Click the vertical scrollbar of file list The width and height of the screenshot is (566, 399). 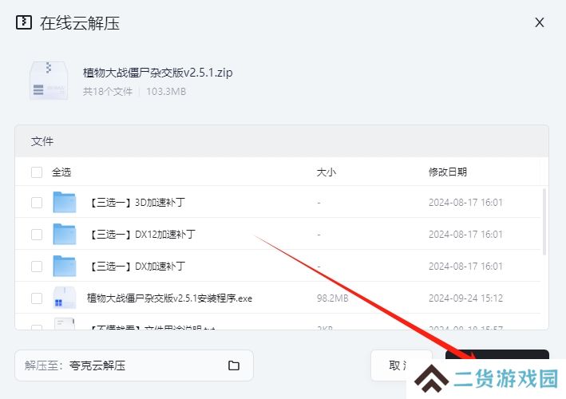tap(544, 221)
